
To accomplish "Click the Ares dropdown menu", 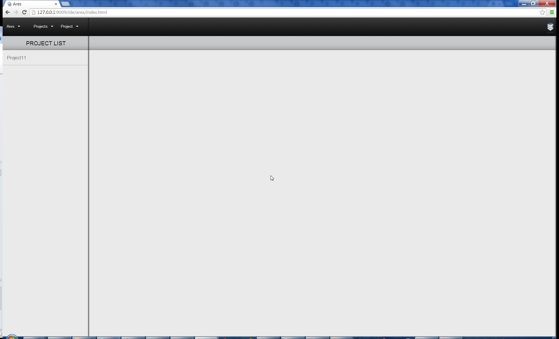I will click(13, 26).
